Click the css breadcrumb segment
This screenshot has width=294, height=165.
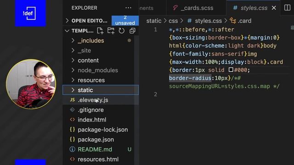pyautogui.click(x=173, y=21)
